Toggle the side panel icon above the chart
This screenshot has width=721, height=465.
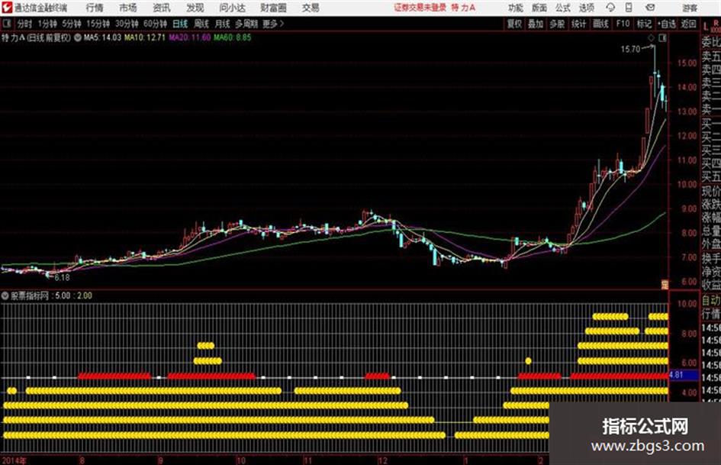662,38
